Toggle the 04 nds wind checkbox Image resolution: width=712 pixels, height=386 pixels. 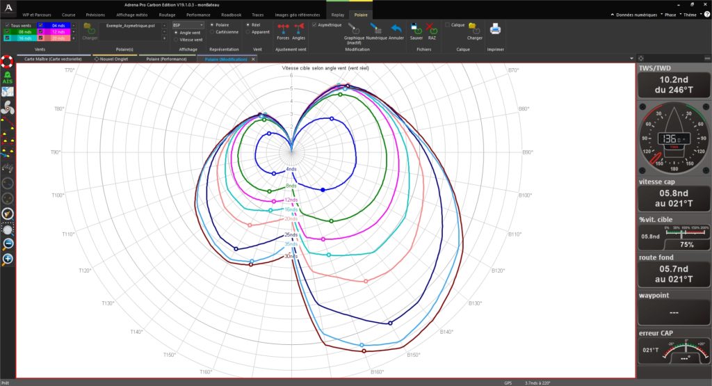point(40,26)
